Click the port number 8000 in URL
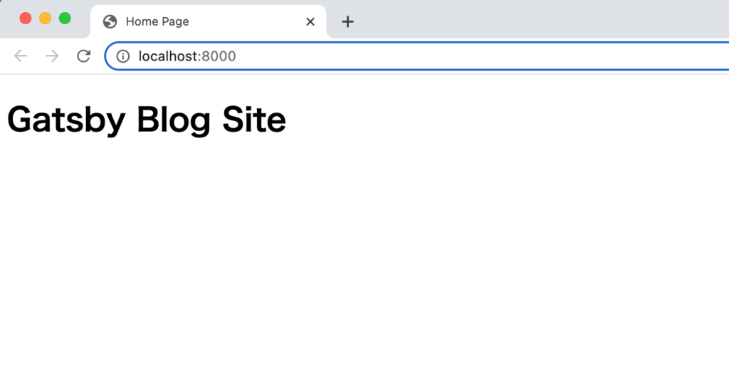729x391 pixels. pyautogui.click(x=219, y=56)
